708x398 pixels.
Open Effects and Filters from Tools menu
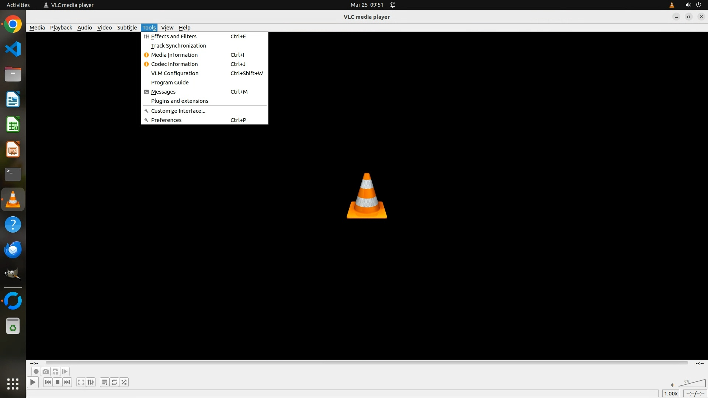click(174, 36)
